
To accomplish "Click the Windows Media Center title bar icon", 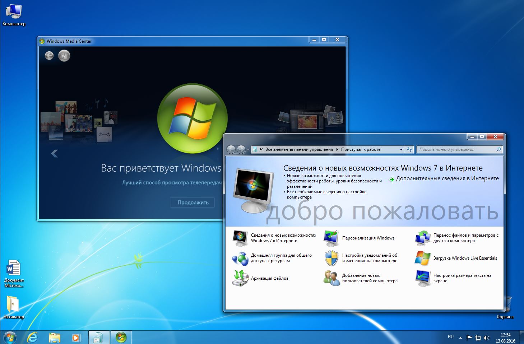I will pyautogui.click(x=42, y=41).
